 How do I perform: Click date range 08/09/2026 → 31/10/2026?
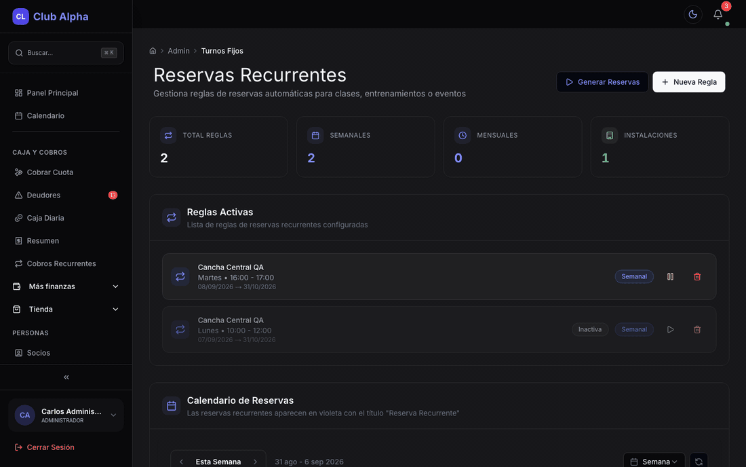pos(237,287)
